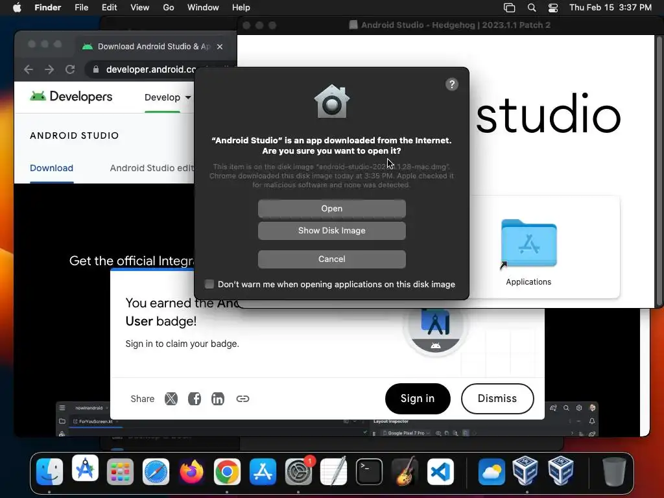664x498 pixels.
Task: Open Launchpad in the dock
Action: (x=120, y=471)
